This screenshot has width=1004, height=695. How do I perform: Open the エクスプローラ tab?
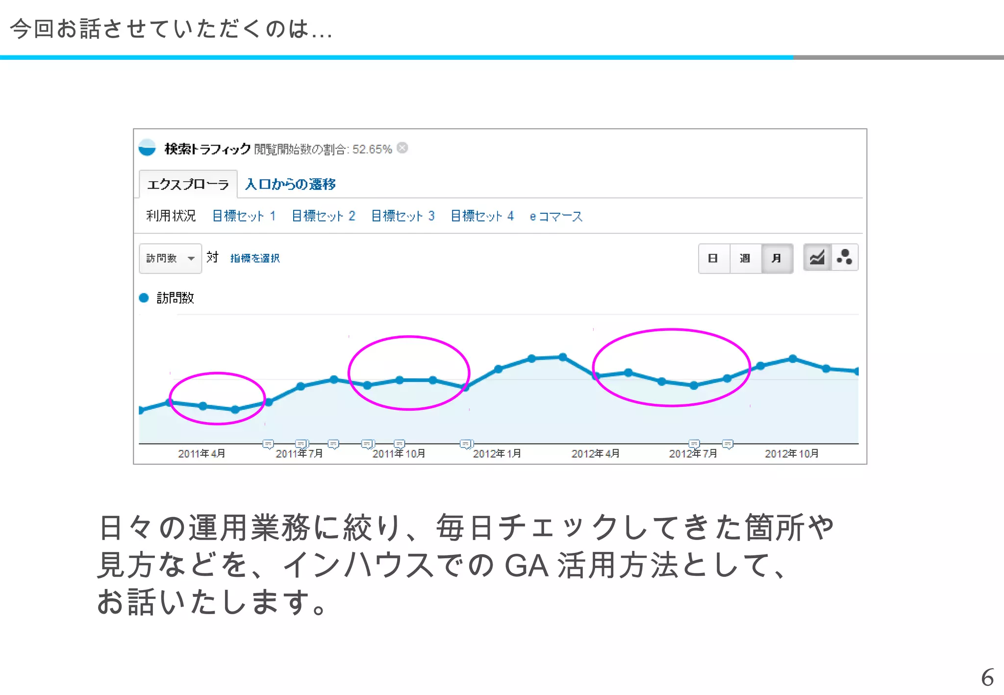[x=188, y=184]
